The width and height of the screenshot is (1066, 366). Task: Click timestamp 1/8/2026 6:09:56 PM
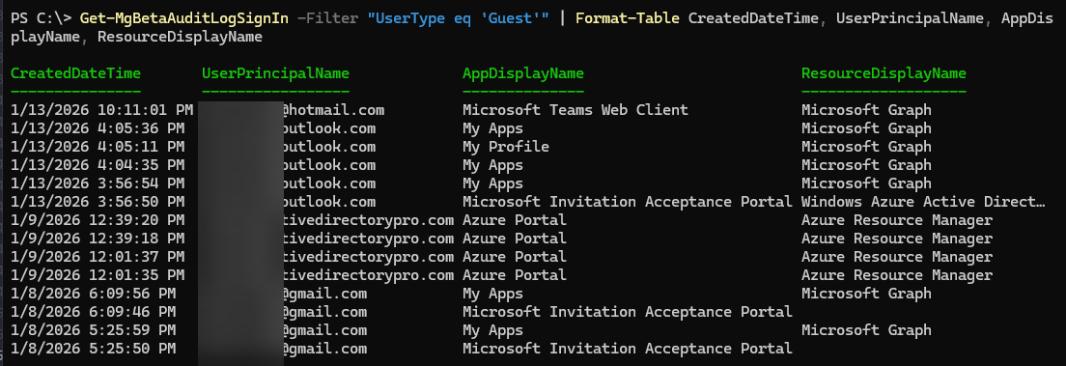[x=93, y=294]
